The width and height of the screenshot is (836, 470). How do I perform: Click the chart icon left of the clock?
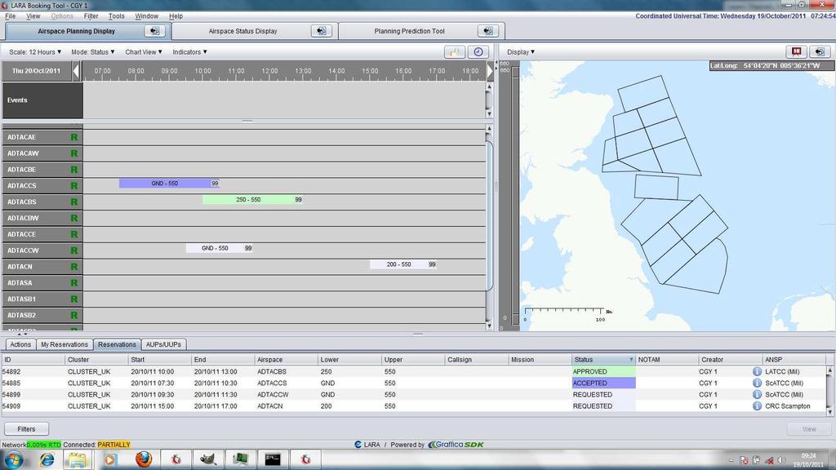tap(455, 51)
